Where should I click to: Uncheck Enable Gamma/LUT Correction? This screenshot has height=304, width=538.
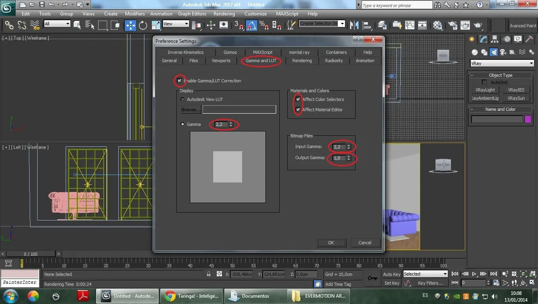coord(180,80)
